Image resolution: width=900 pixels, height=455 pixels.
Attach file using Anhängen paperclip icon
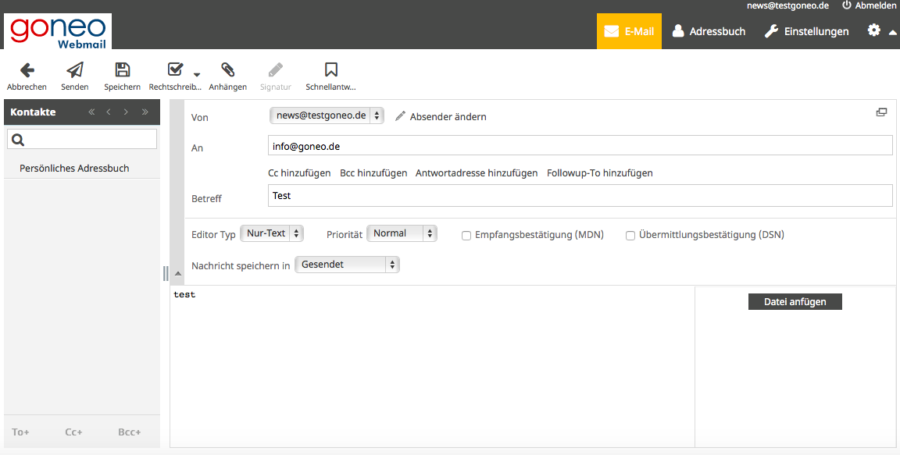[227, 70]
